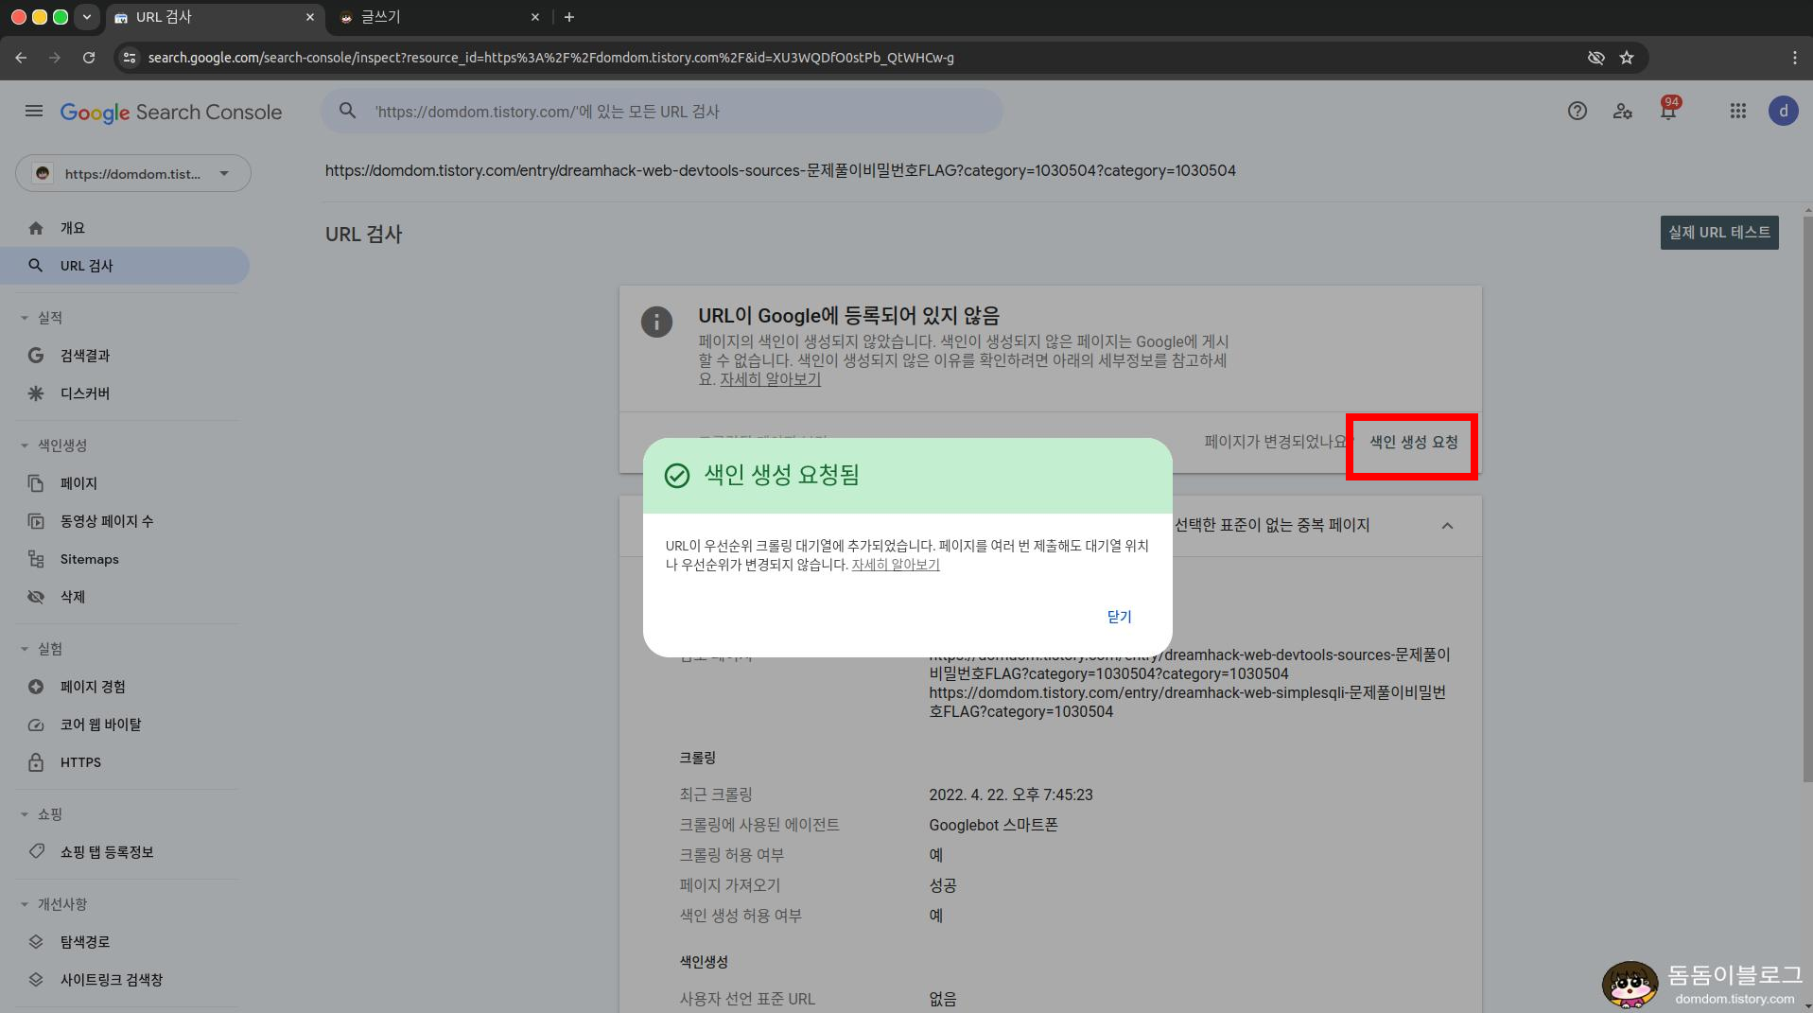Open 코어 웹 바이탈 report
This screenshot has width=1813, height=1013.
coord(125,725)
